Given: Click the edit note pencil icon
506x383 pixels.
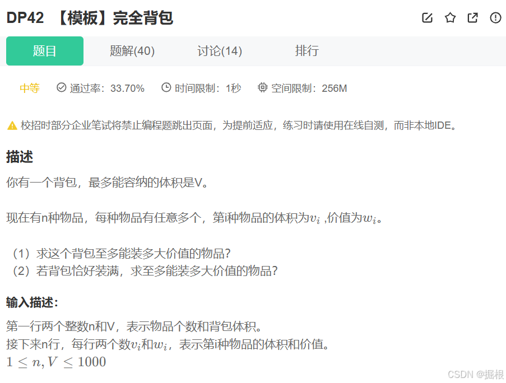Looking at the screenshot, I should (x=427, y=18).
